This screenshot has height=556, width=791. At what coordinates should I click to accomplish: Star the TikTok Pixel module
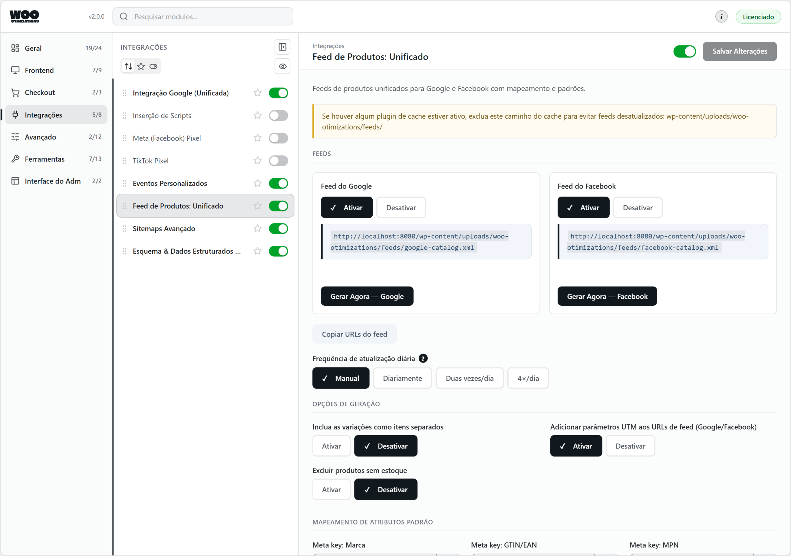click(x=257, y=161)
